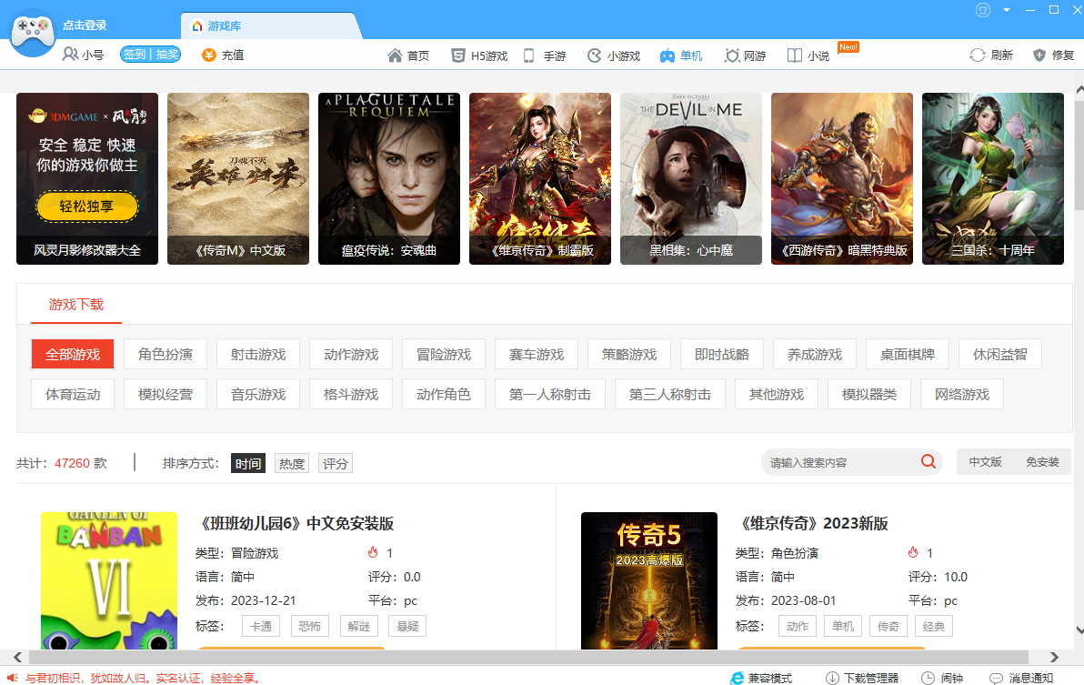Pick 模拟经营 category

166,394
